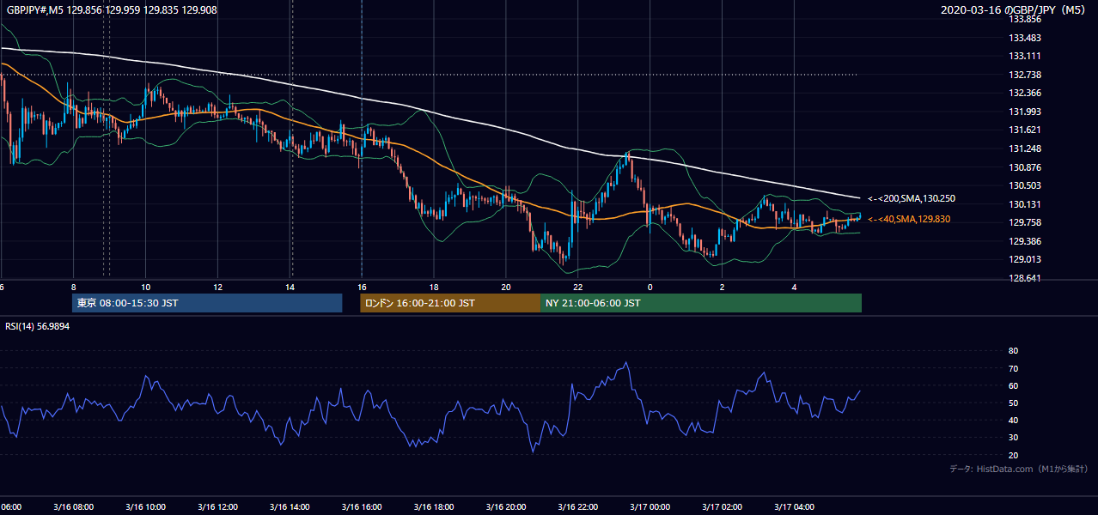Click hour label 10 below the price chart
1098x515 pixels.
pyautogui.click(x=146, y=288)
